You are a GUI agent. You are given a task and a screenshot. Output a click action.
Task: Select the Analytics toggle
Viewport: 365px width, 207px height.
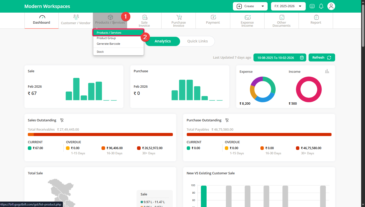pyautogui.click(x=163, y=41)
